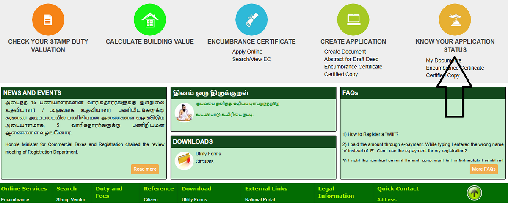Open the Utility Forms link in Downloads
The height and width of the screenshot is (204, 508).
pos(208,154)
